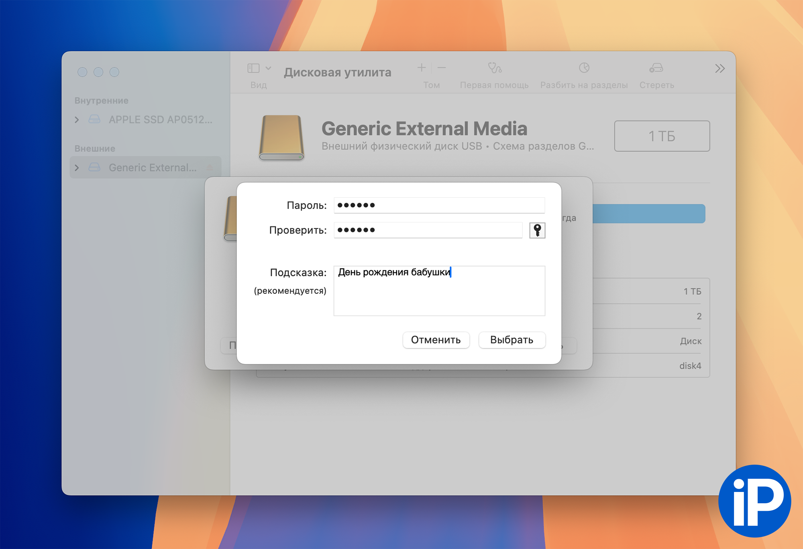
Task: Expand the Generic External disk item
Action: [77, 167]
